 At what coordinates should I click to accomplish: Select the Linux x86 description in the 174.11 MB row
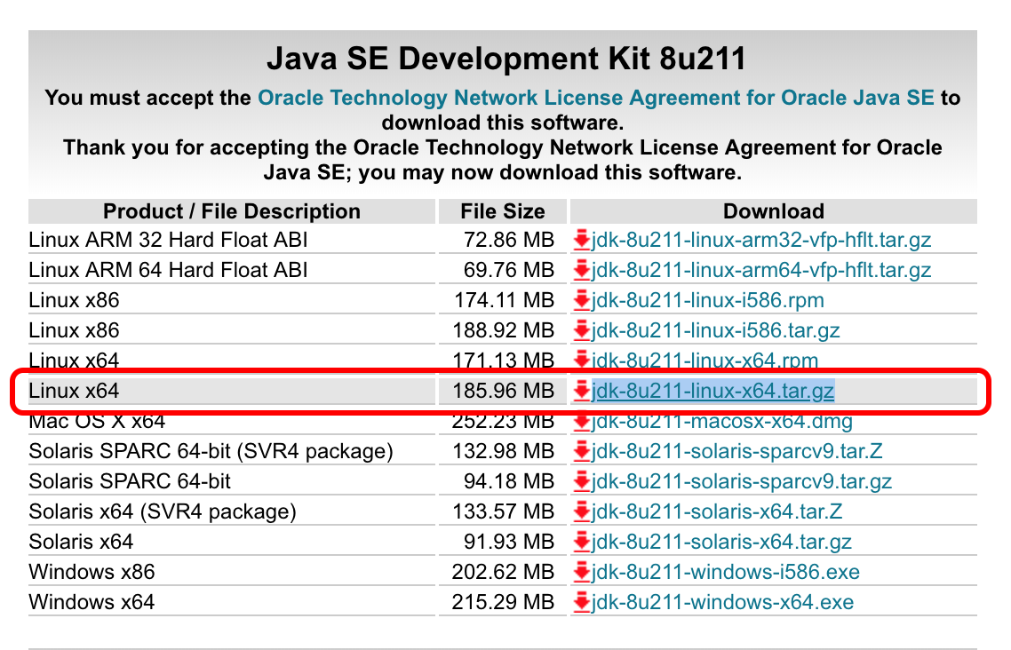pos(74,300)
